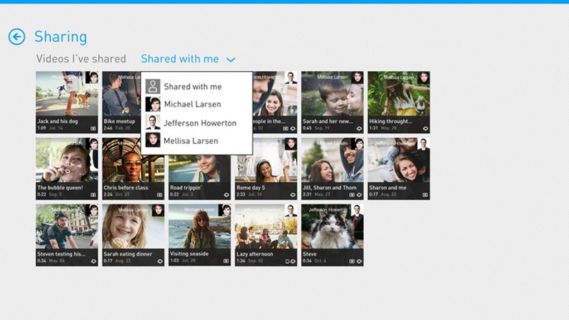
Task: Click the cloud icon on Rome day 5
Action: (x=293, y=195)
